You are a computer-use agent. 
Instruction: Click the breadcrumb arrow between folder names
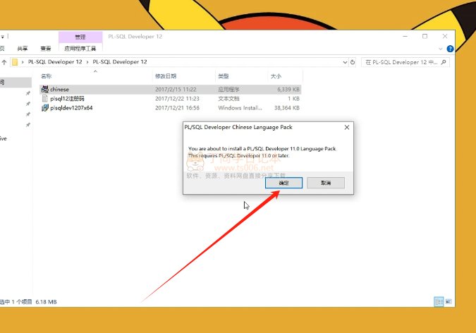click(87, 62)
